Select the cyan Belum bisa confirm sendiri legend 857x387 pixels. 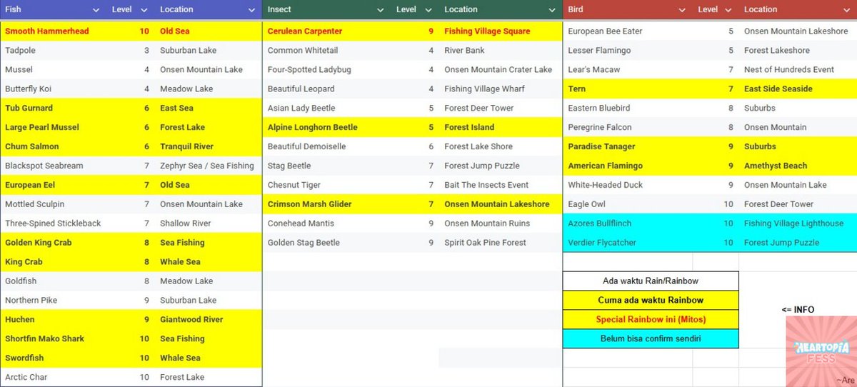click(651, 339)
